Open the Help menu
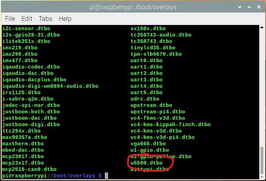The width and height of the screenshot is (266, 181). tap(65, 19)
